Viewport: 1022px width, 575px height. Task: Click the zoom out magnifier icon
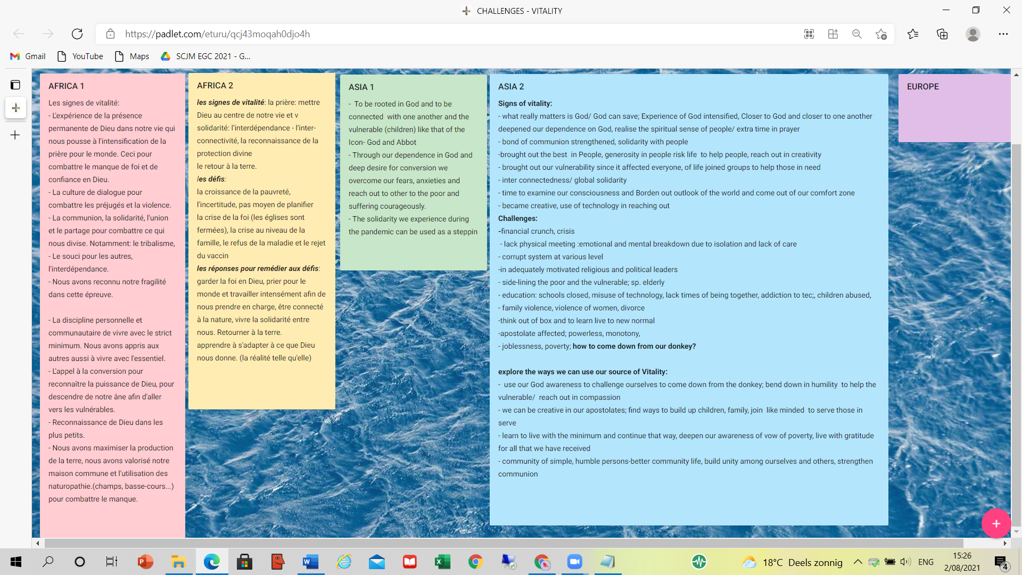click(857, 34)
